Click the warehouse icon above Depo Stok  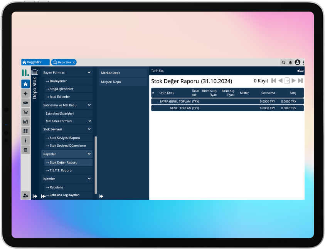click(x=35, y=72)
